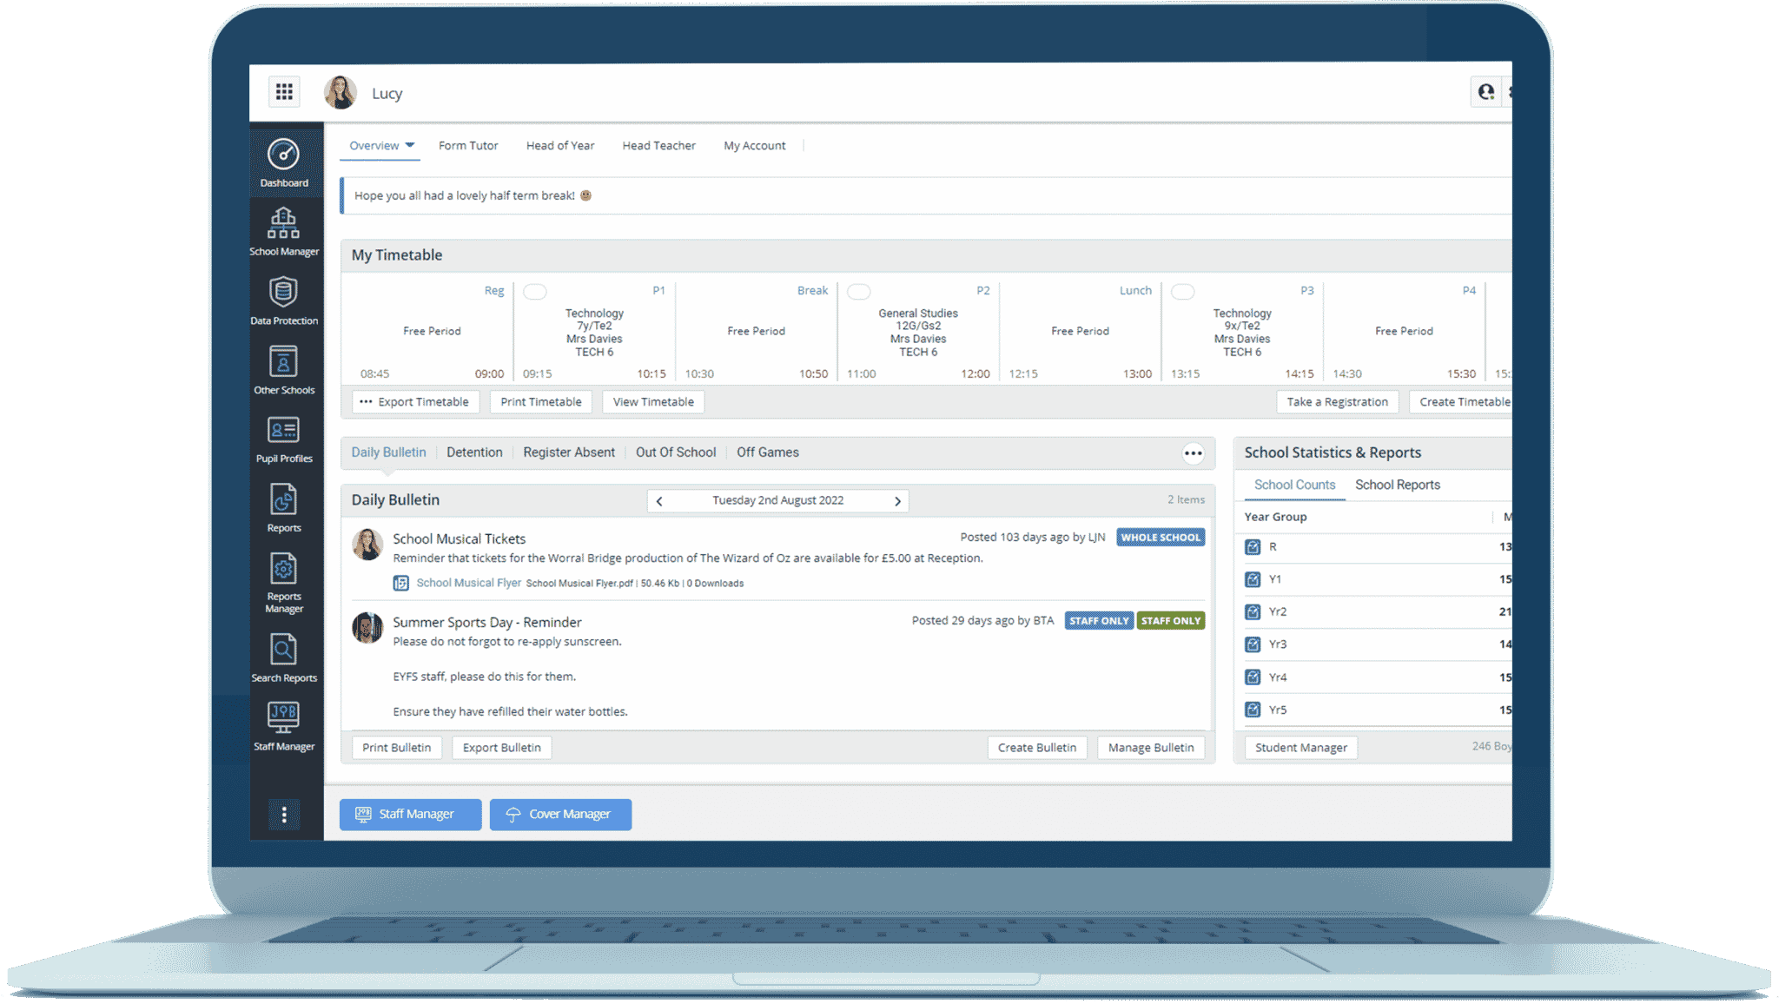Click Student Manager button
1779x1004 pixels.
(x=1301, y=748)
